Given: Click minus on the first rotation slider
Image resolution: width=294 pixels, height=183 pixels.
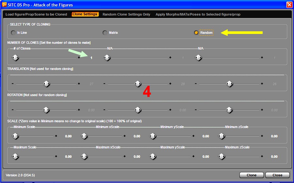Looking at the screenshot, I should (12, 110).
